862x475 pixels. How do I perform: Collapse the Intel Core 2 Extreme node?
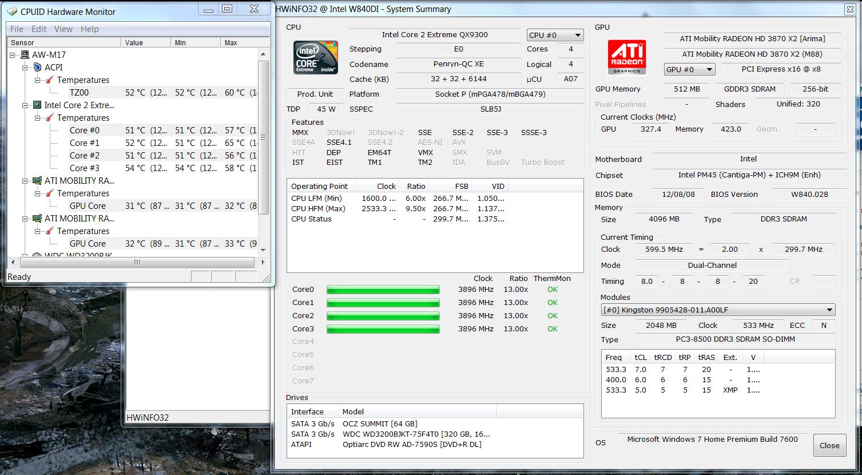[x=25, y=105]
